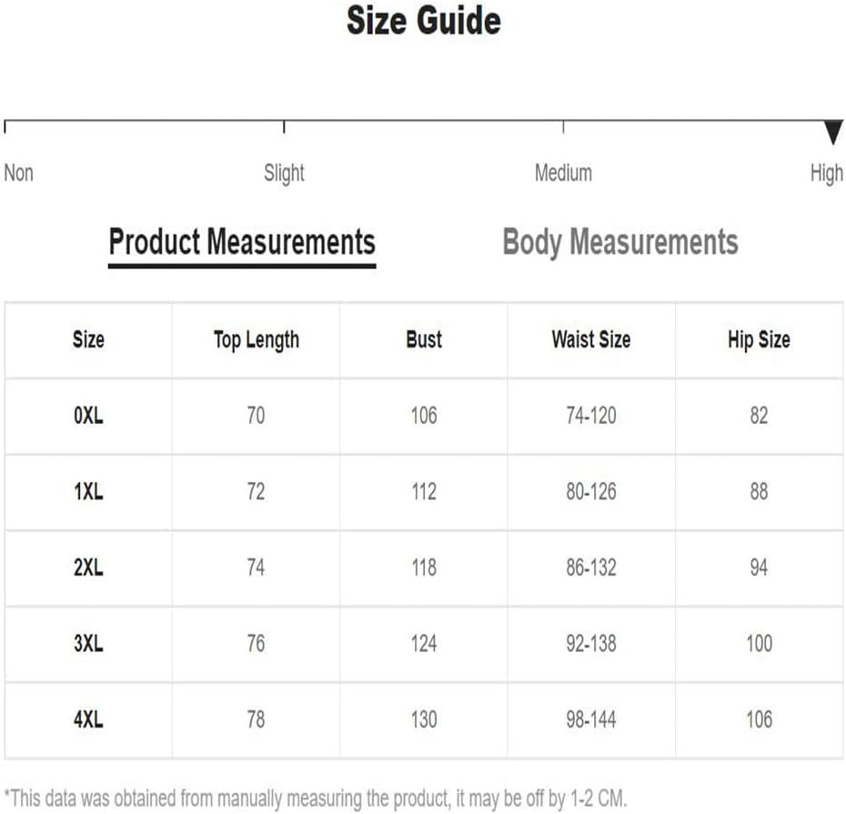Click the stretch indicator triangle at High
Viewport: 846px width, 814px height.
[833, 132]
